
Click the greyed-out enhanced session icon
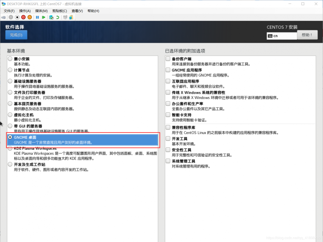pyautogui.click(x=65, y=17)
